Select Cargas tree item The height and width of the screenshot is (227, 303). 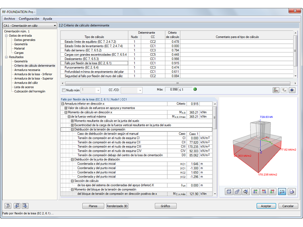[x=19, y=53]
